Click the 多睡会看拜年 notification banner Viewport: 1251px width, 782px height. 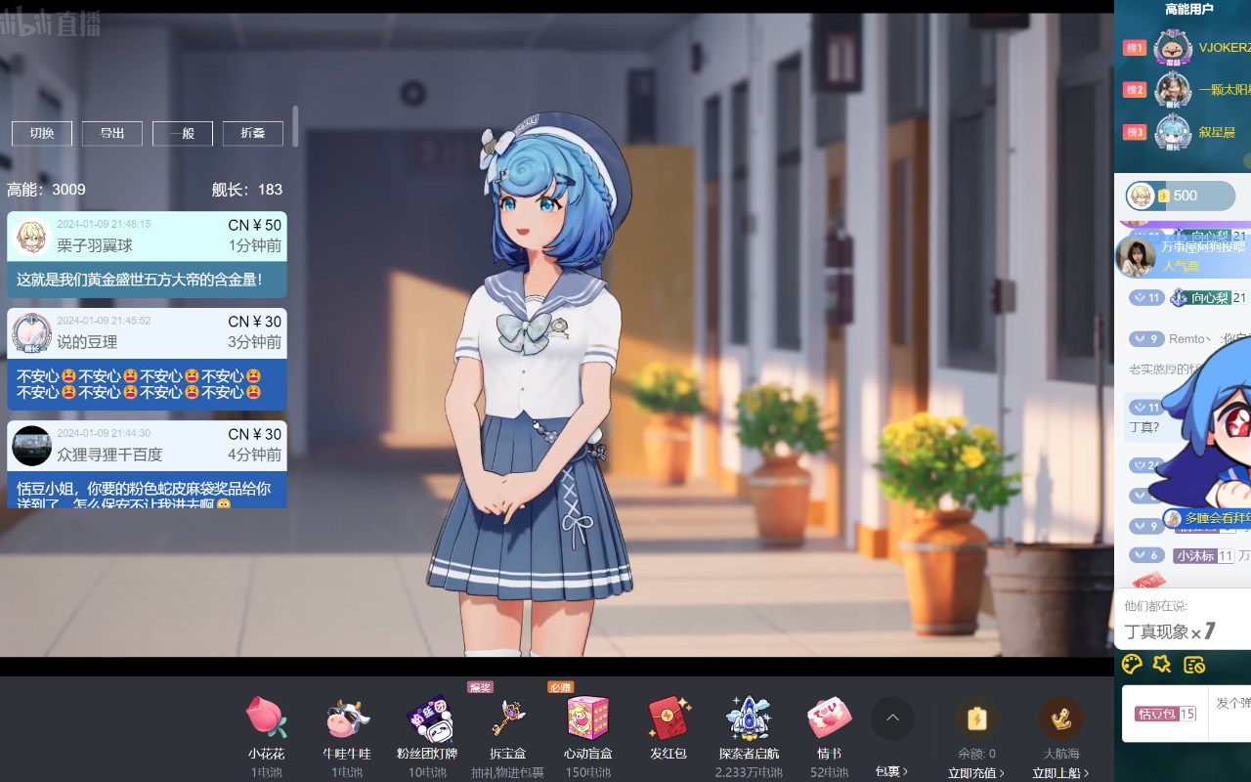(1207, 518)
